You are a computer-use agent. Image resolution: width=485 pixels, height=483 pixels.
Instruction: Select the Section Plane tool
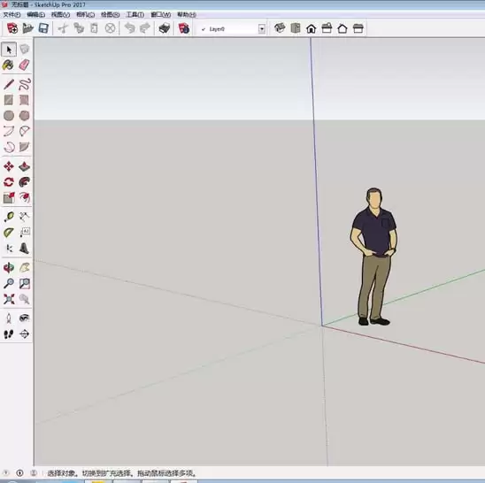(x=24, y=334)
